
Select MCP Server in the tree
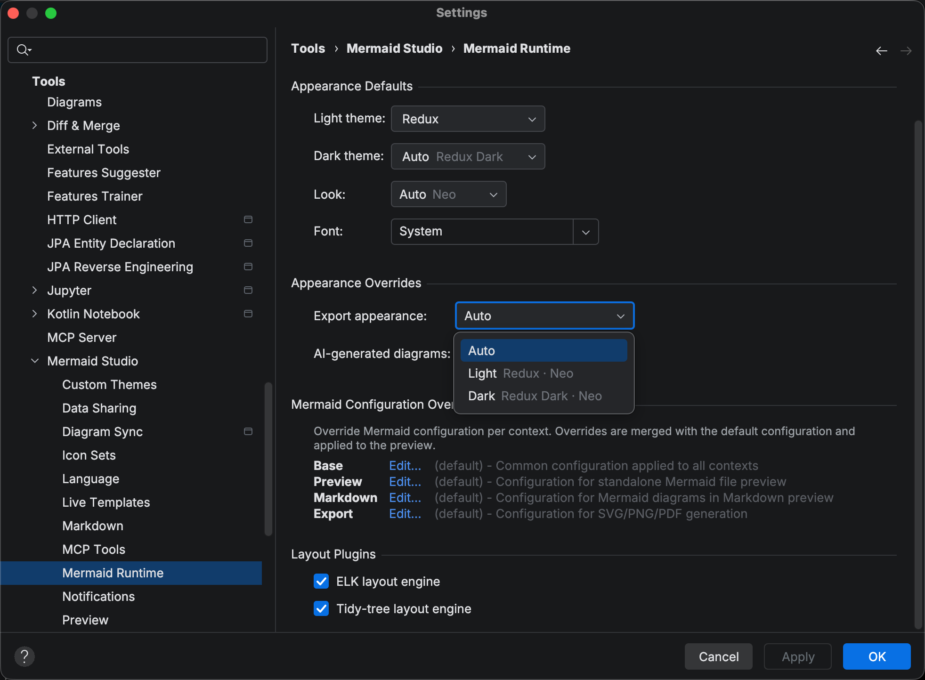point(81,337)
